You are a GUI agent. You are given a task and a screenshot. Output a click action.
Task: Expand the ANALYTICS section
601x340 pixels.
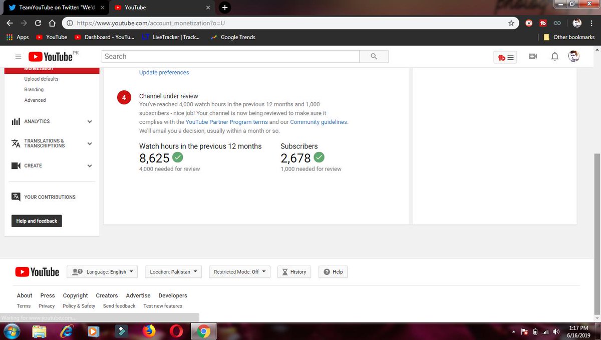tap(52, 121)
